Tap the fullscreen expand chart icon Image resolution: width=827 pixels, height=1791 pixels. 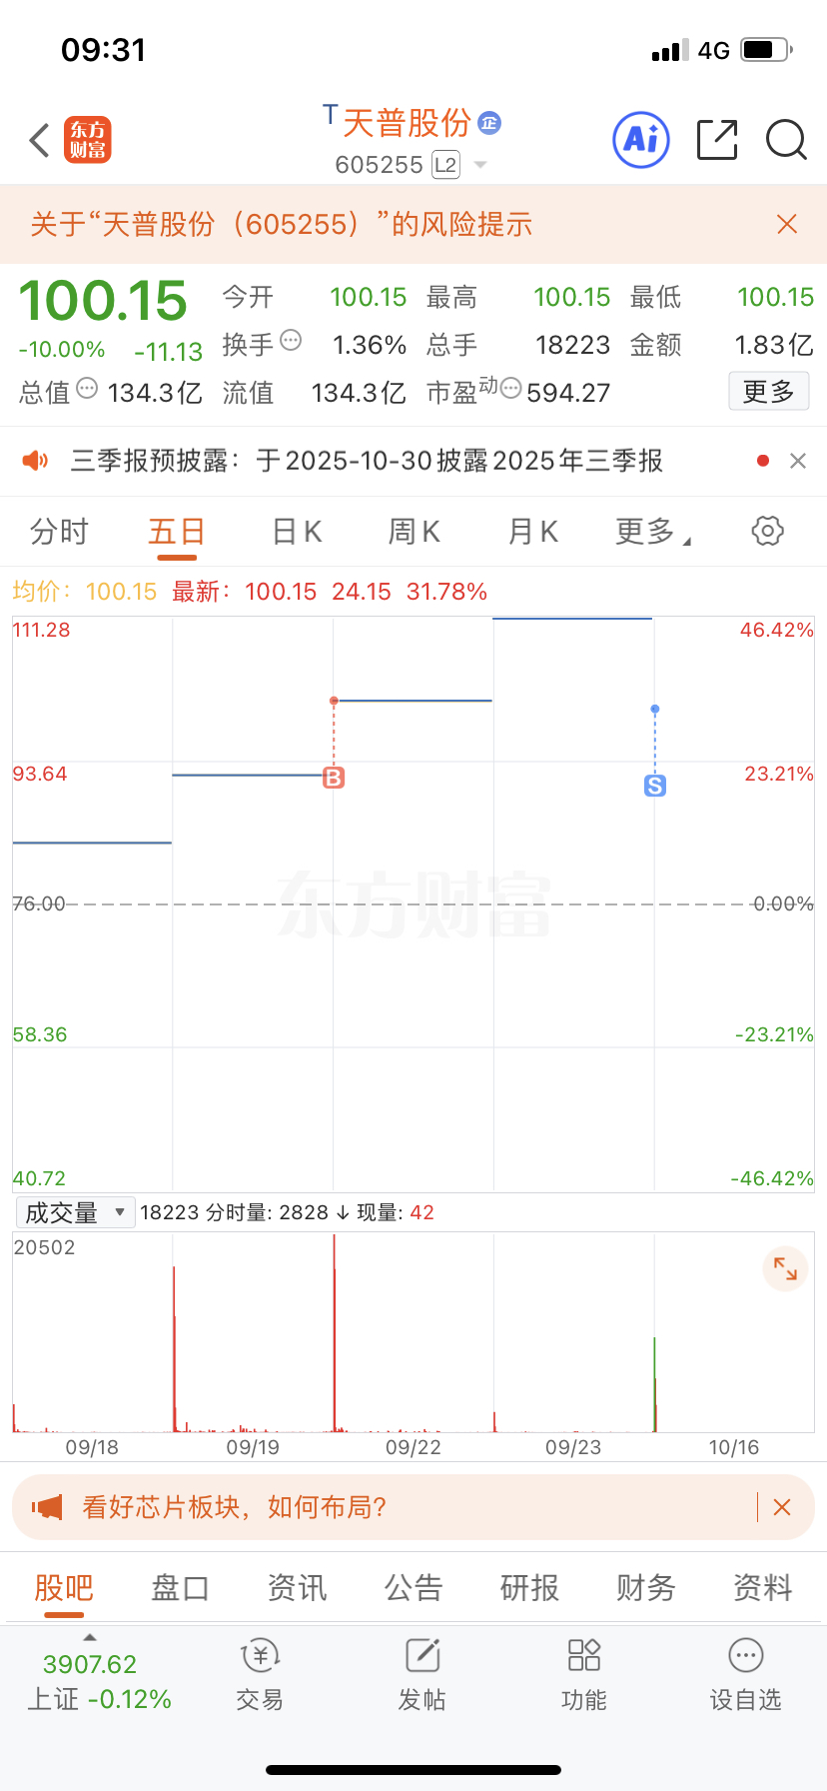(x=785, y=1270)
